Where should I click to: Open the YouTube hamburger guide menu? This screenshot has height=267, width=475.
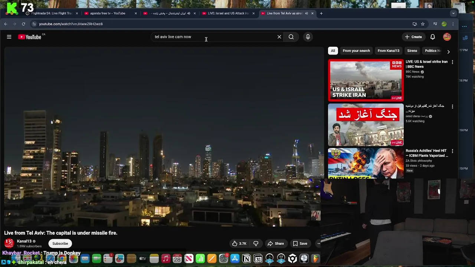[9, 37]
